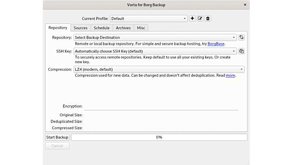Click the edit profile pencil icon
The height and width of the screenshot is (165, 293).
click(x=200, y=18)
